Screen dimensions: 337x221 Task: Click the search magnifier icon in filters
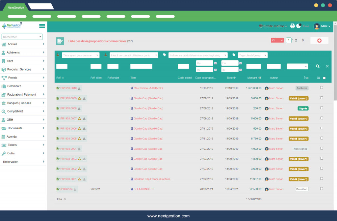point(318,66)
